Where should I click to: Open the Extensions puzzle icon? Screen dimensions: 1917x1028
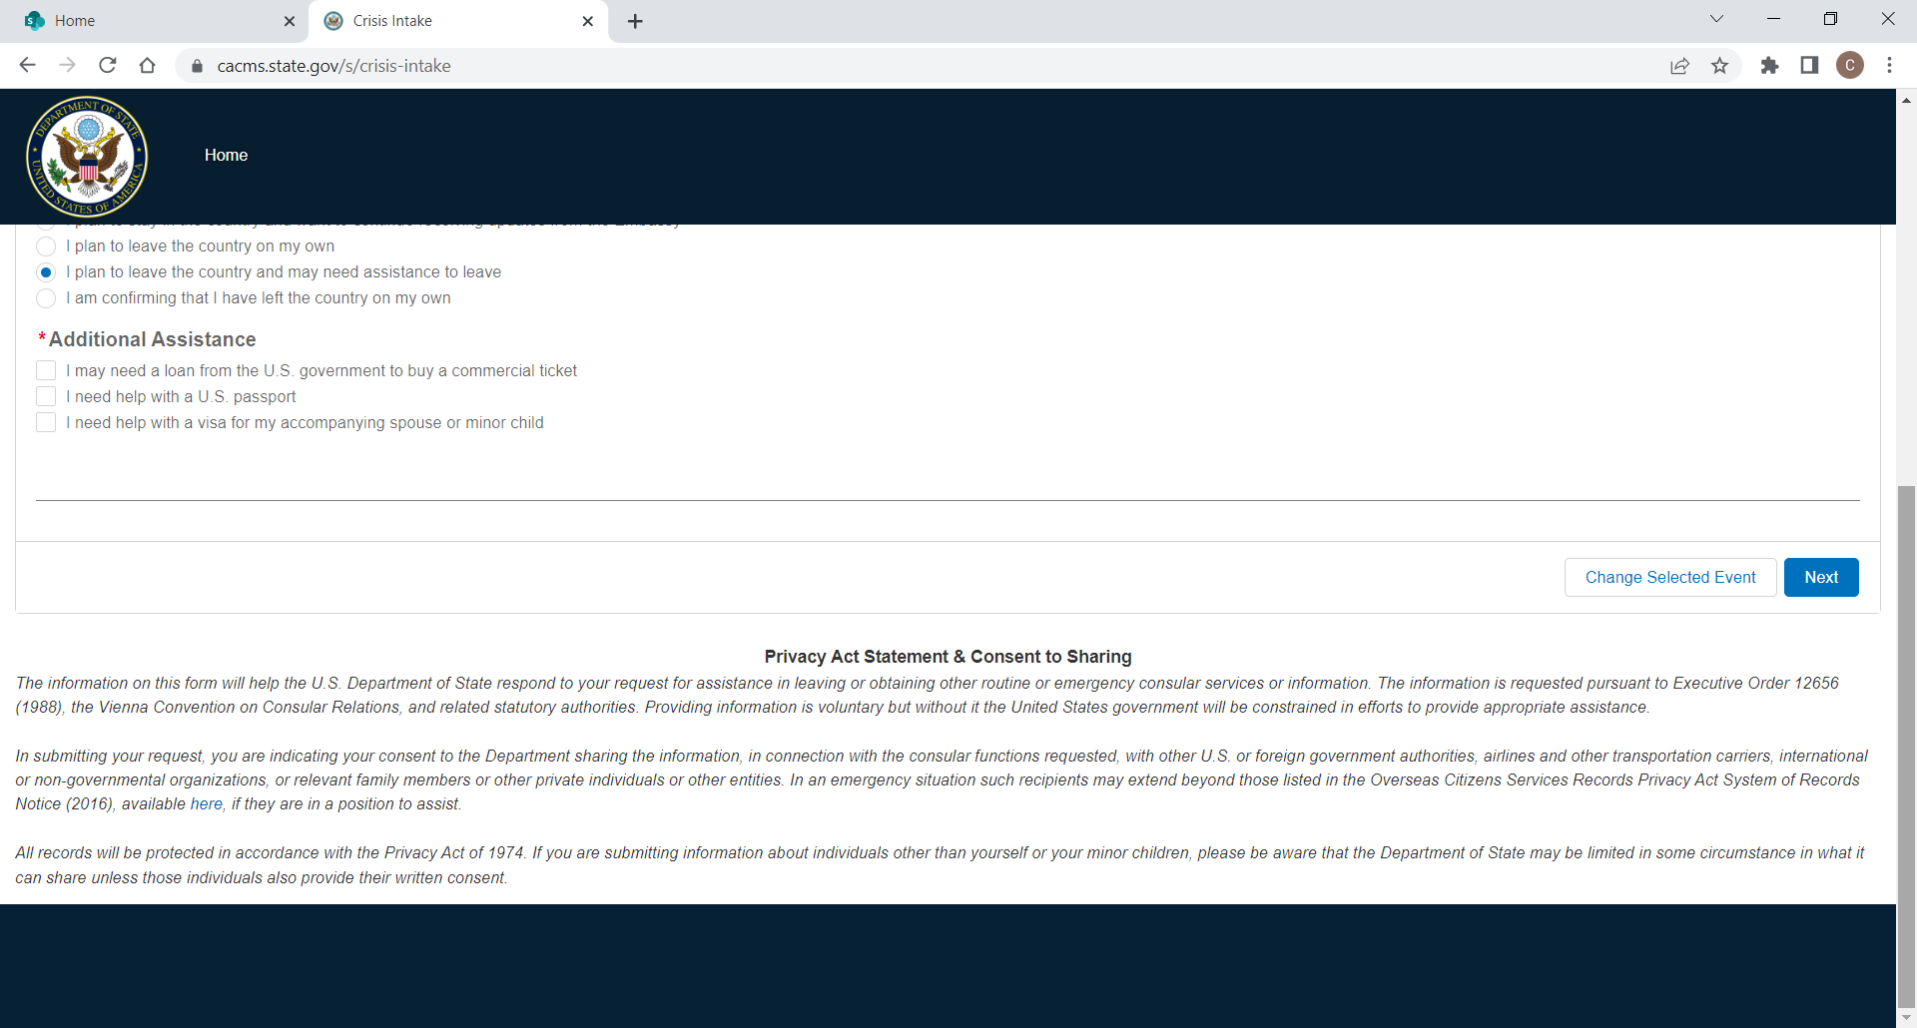(1769, 66)
